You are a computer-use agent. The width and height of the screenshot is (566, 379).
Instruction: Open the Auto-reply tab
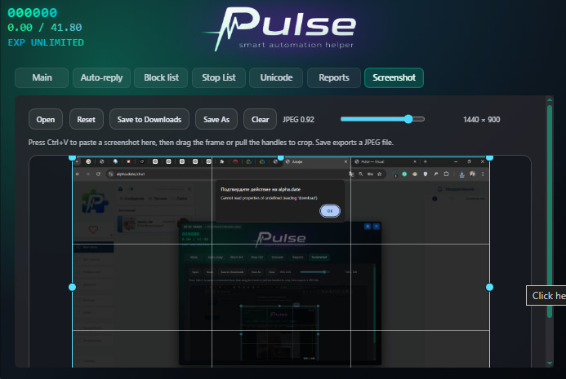tap(101, 77)
